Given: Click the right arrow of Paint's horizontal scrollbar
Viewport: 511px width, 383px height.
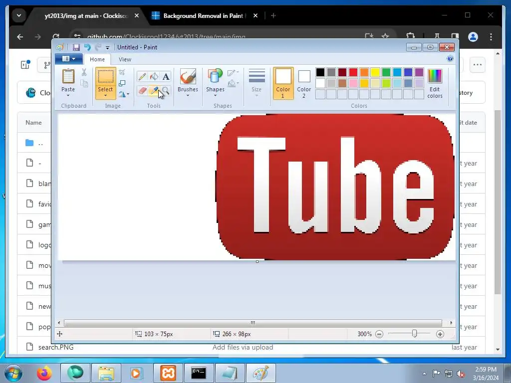Looking at the screenshot, I should point(451,323).
